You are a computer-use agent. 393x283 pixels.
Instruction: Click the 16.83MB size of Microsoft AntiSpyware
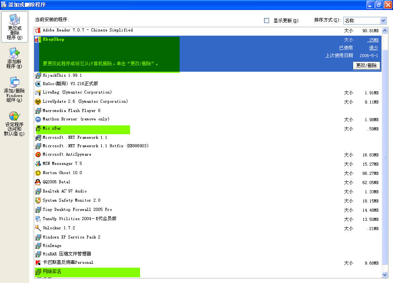pyautogui.click(x=370, y=155)
